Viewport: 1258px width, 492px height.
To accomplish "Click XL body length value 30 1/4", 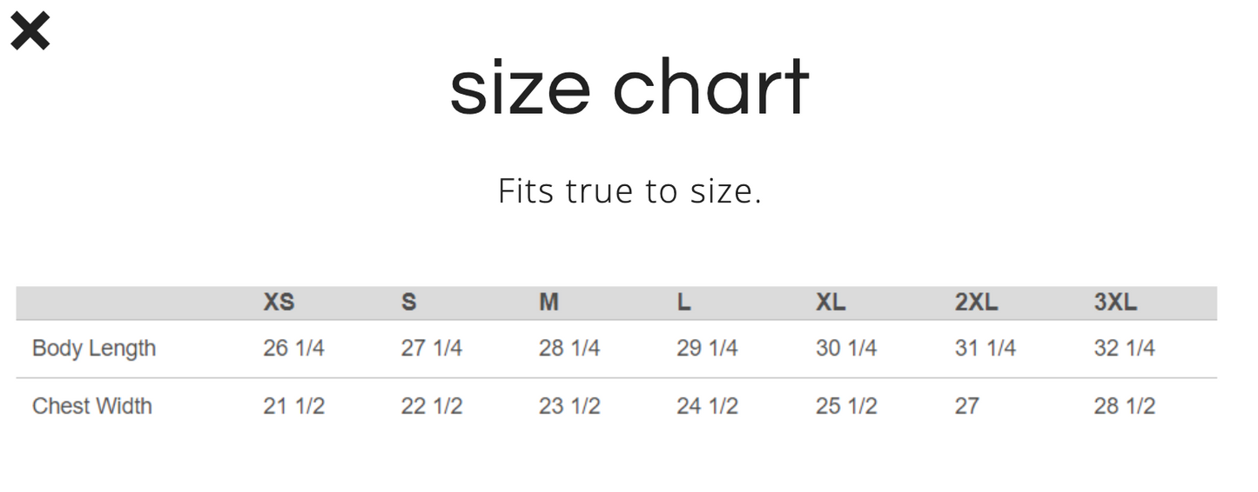I will pyautogui.click(x=846, y=349).
